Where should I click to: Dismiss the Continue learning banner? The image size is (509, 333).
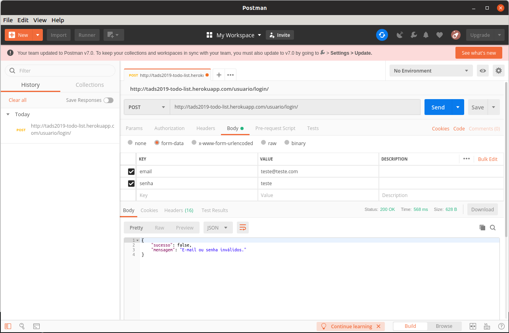378,326
